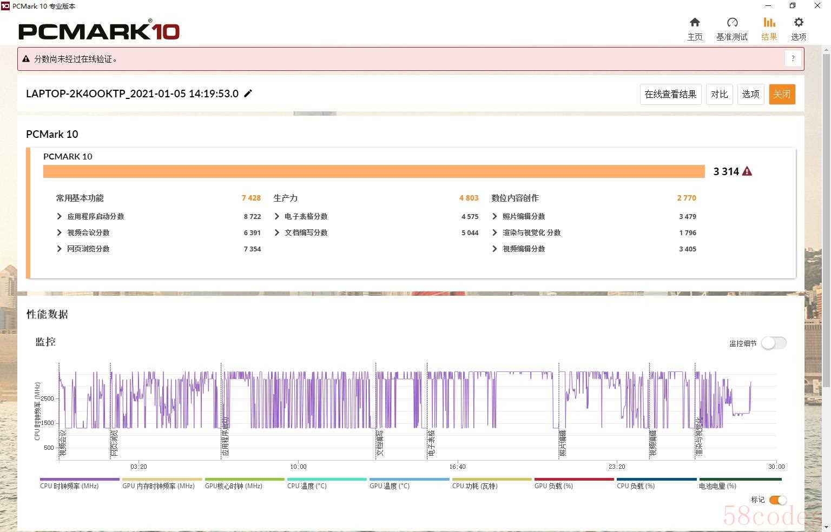Click the 网页浏览 marker on the chart

(115, 443)
